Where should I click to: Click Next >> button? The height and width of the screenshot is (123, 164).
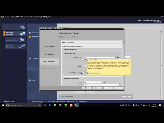[97, 88]
